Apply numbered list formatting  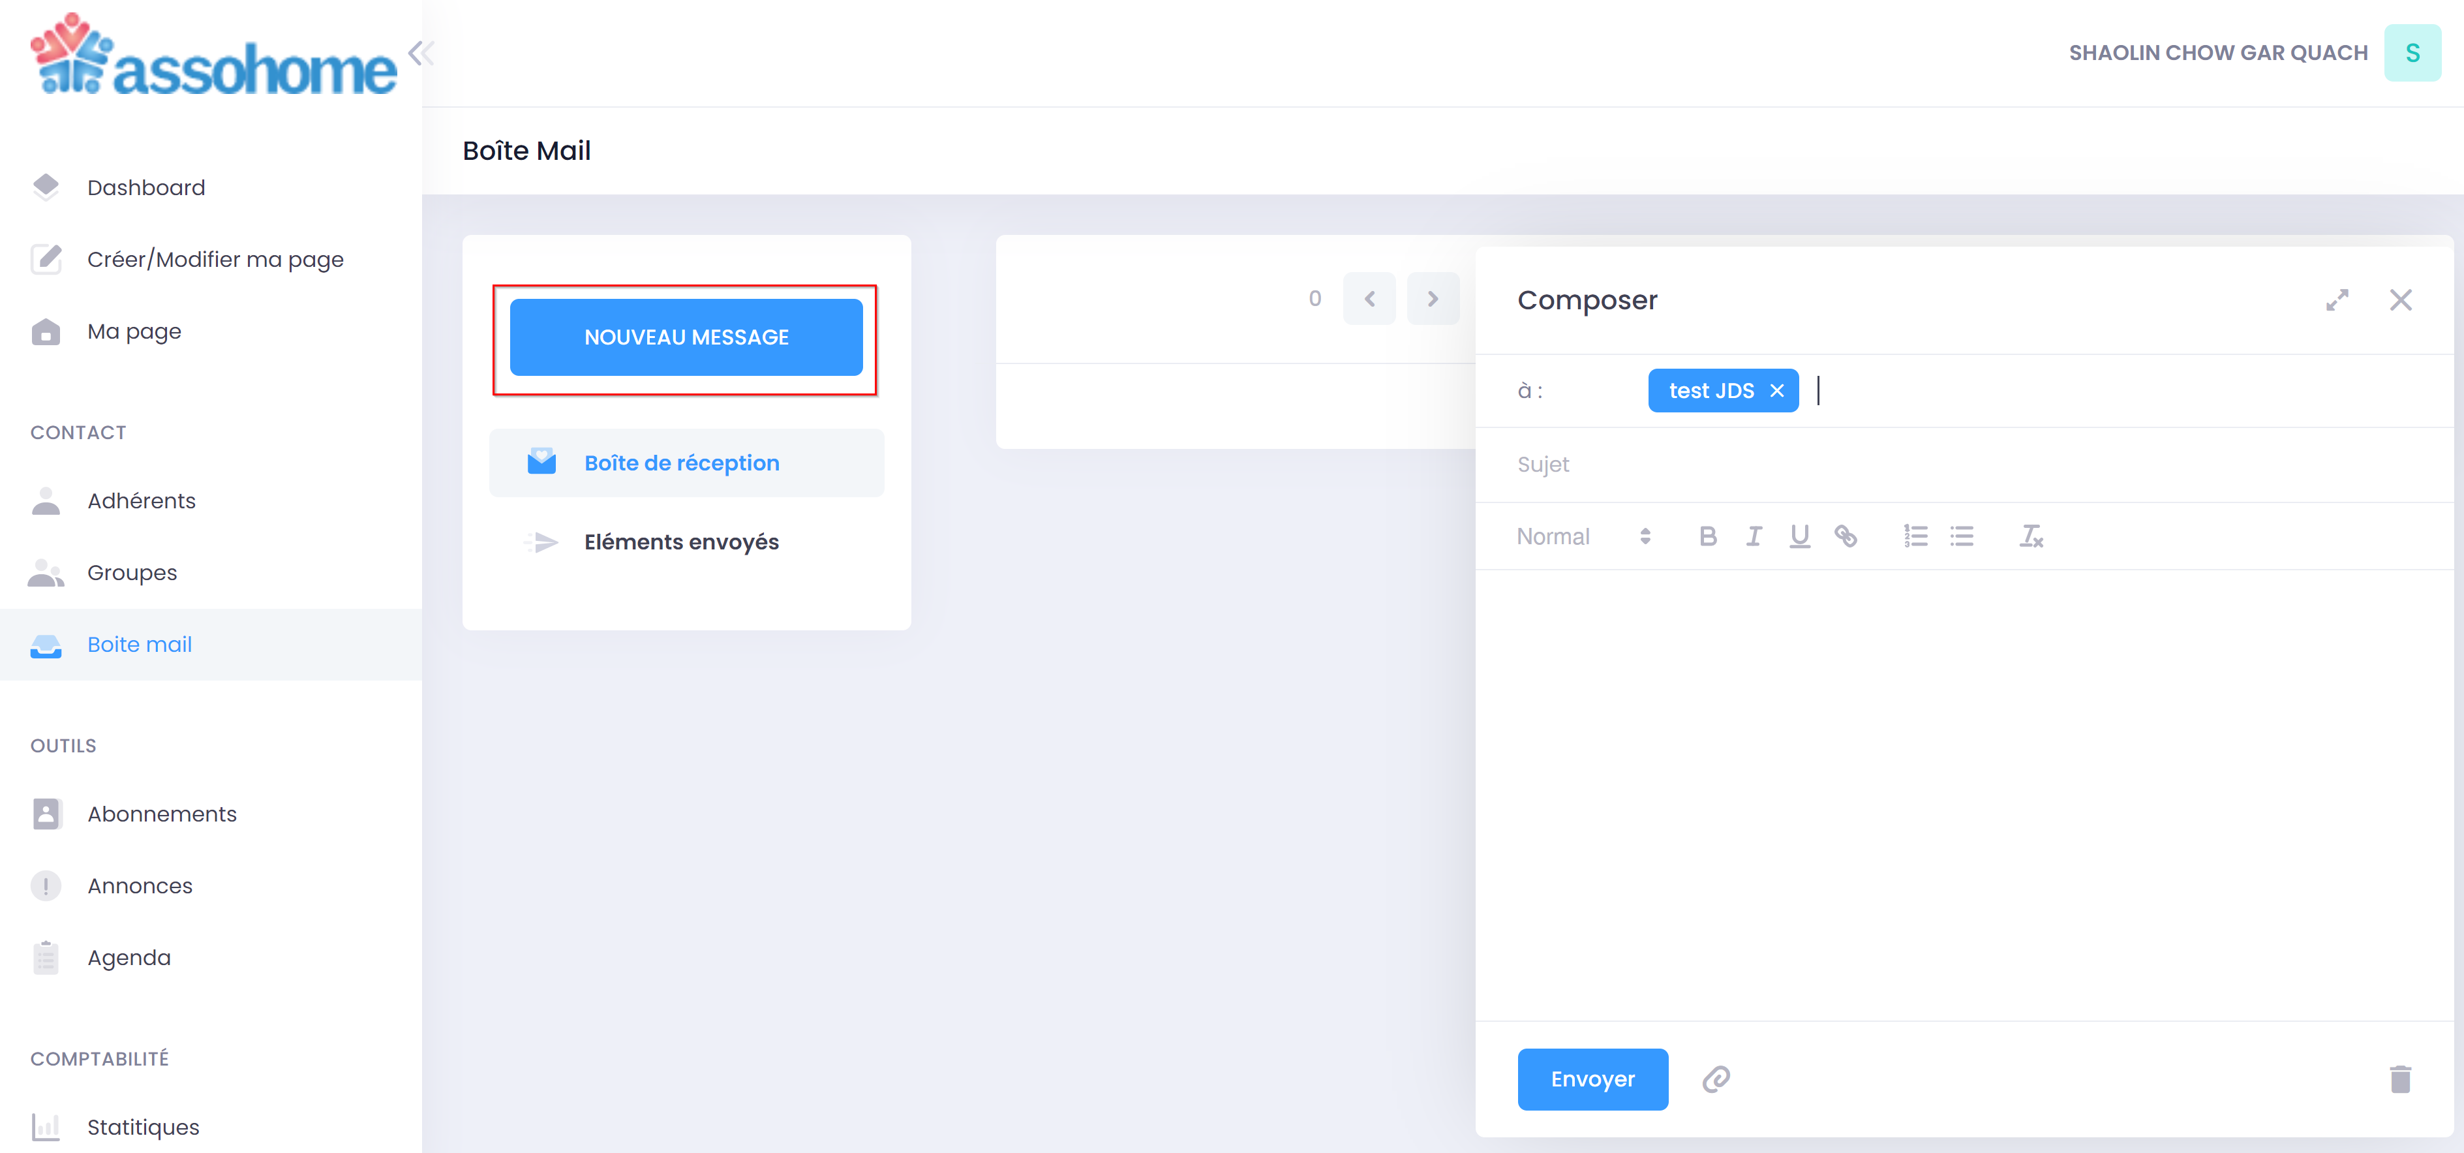(x=1915, y=536)
